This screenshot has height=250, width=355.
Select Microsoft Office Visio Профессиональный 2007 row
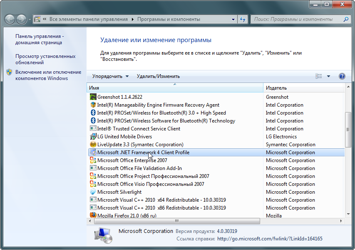click(216, 184)
